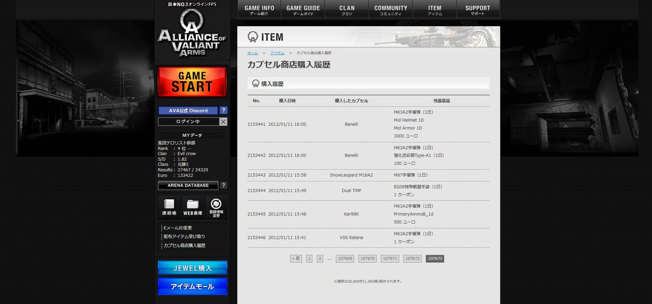Go to page 107671
The image size is (652, 304).
[390, 258]
